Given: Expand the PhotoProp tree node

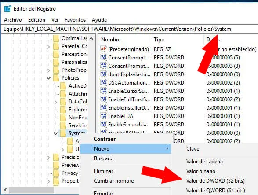Looking at the screenshot, I should pos(48,70).
